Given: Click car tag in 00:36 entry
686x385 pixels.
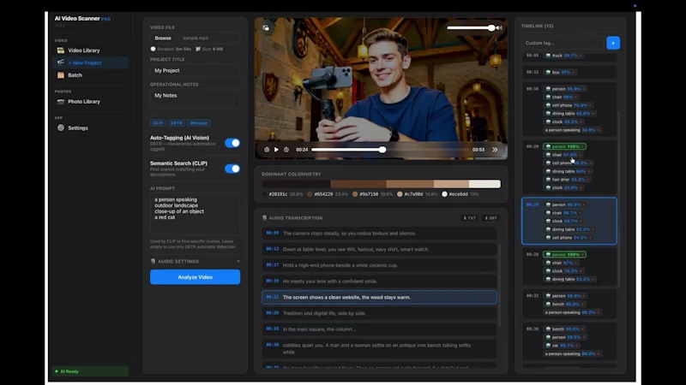Looking at the screenshot, I should pyautogui.click(x=562, y=346).
